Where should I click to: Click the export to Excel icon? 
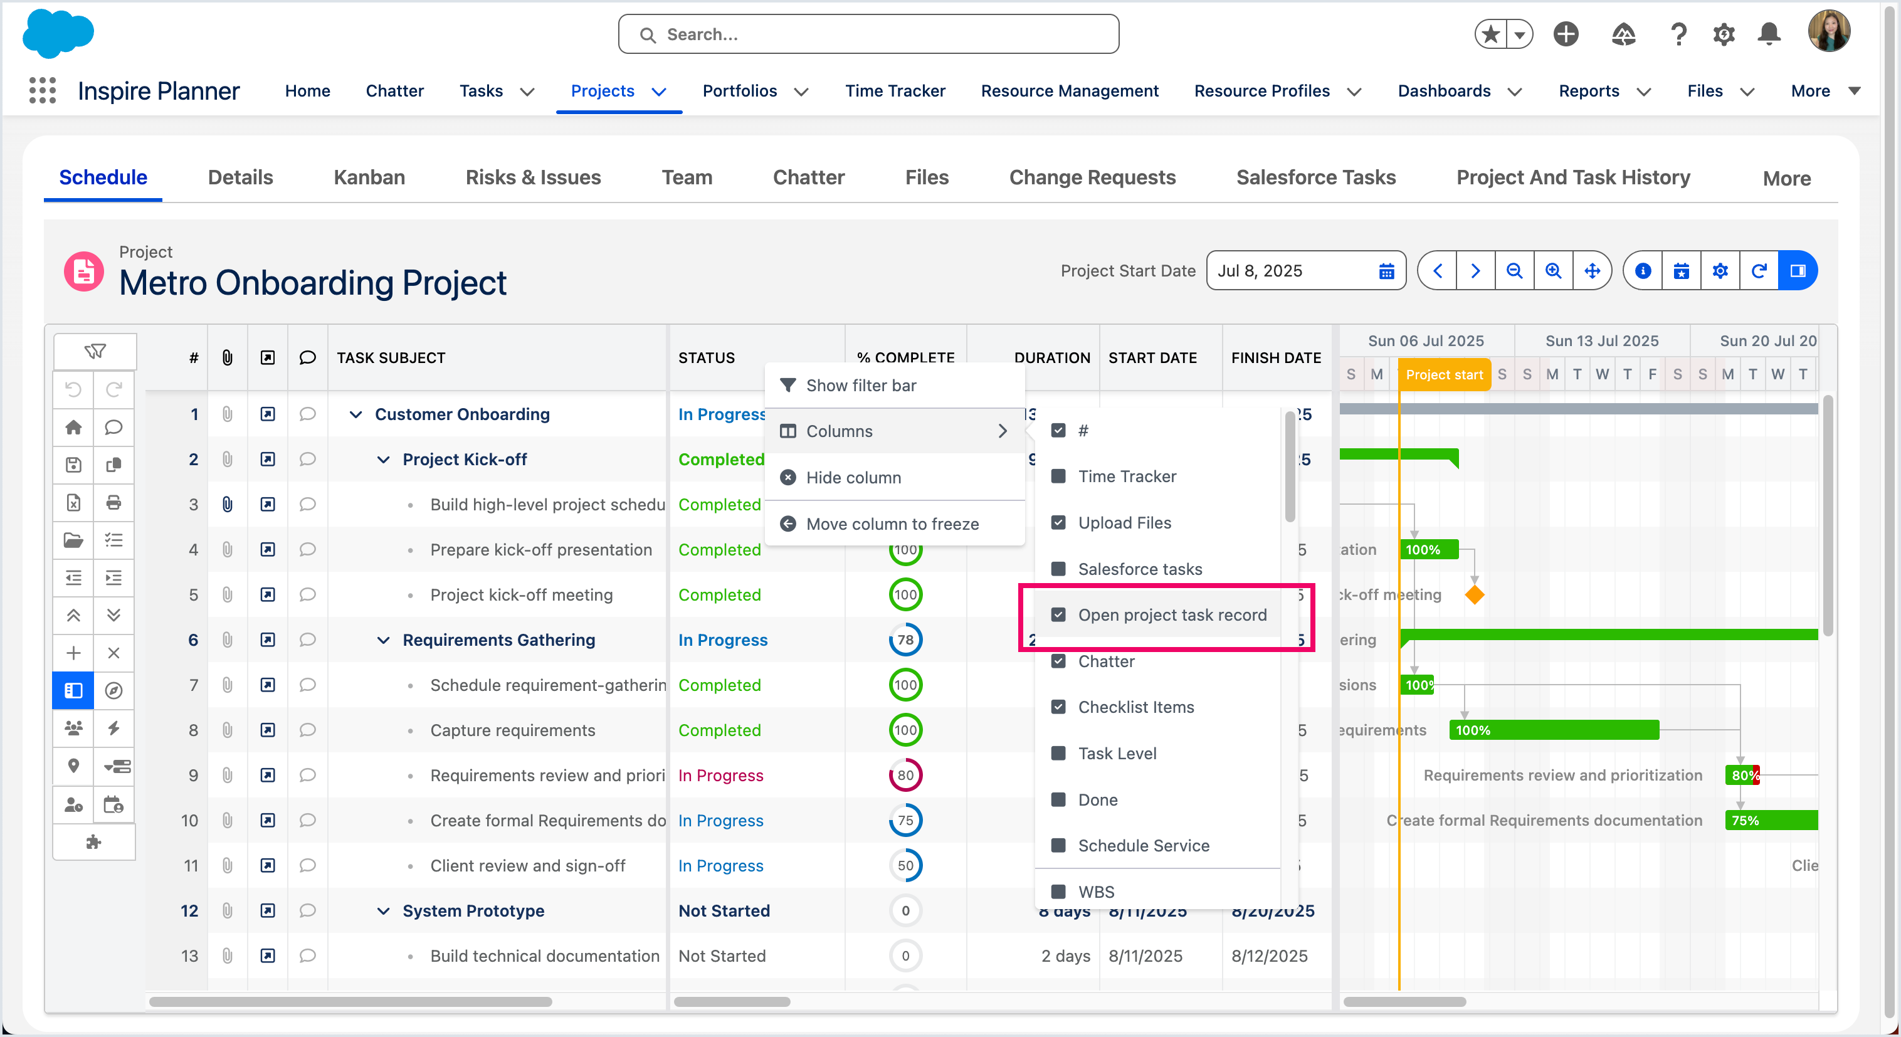74,503
